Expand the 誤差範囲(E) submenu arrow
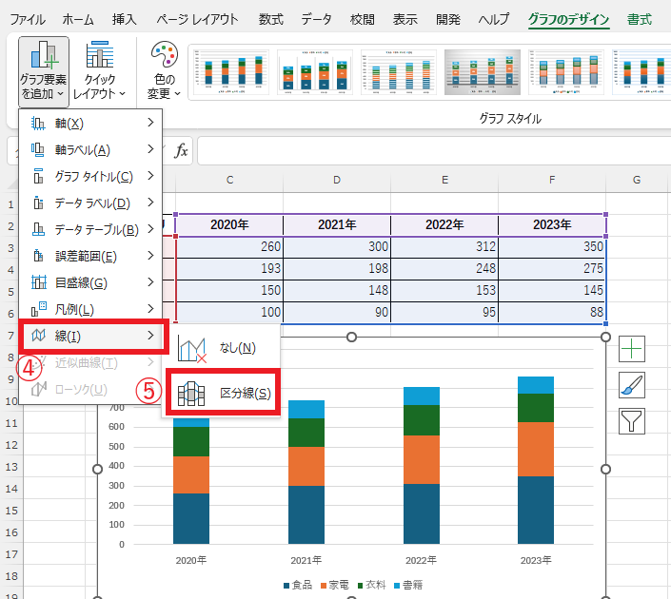This screenshot has height=599, width=671. (x=150, y=256)
